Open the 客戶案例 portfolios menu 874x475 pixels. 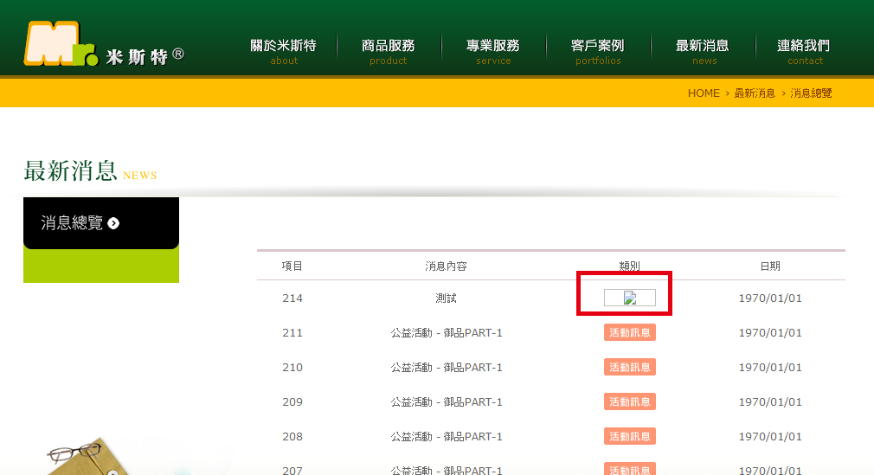click(597, 51)
